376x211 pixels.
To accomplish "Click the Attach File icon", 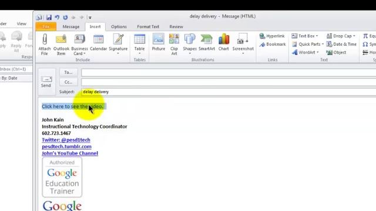I will (x=45, y=45).
